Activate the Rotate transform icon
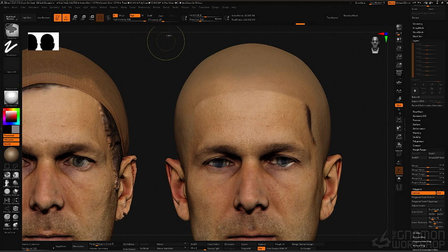 point(91,18)
